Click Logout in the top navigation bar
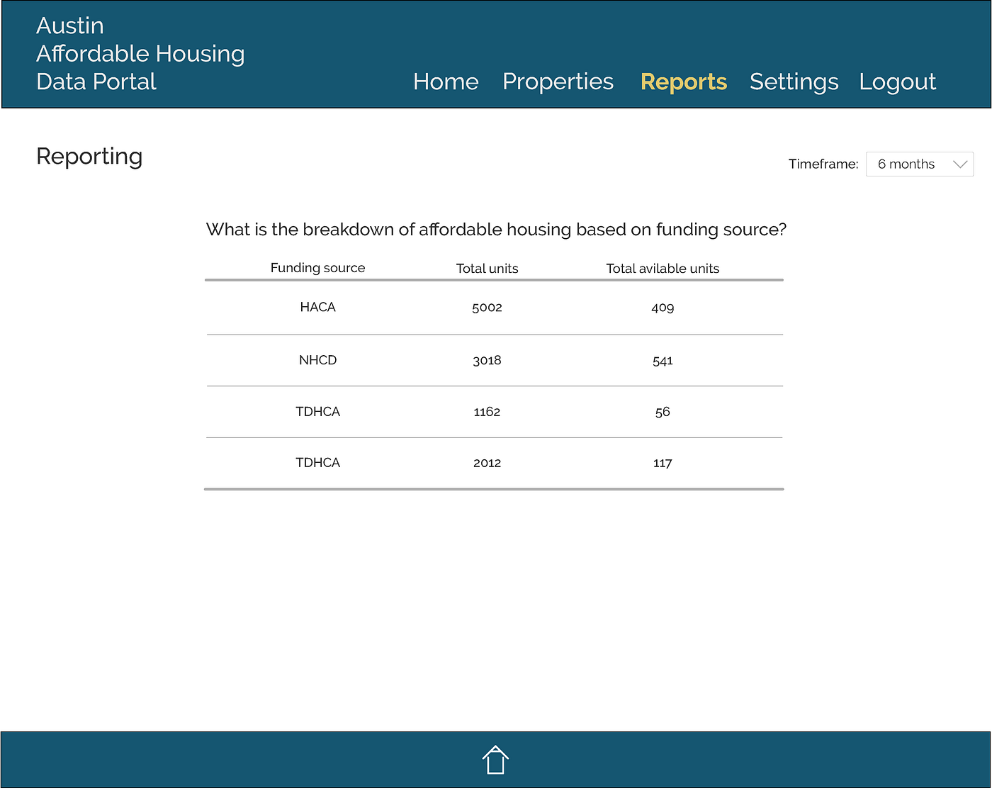This screenshot has width=992, height=791. click(897, 82)
